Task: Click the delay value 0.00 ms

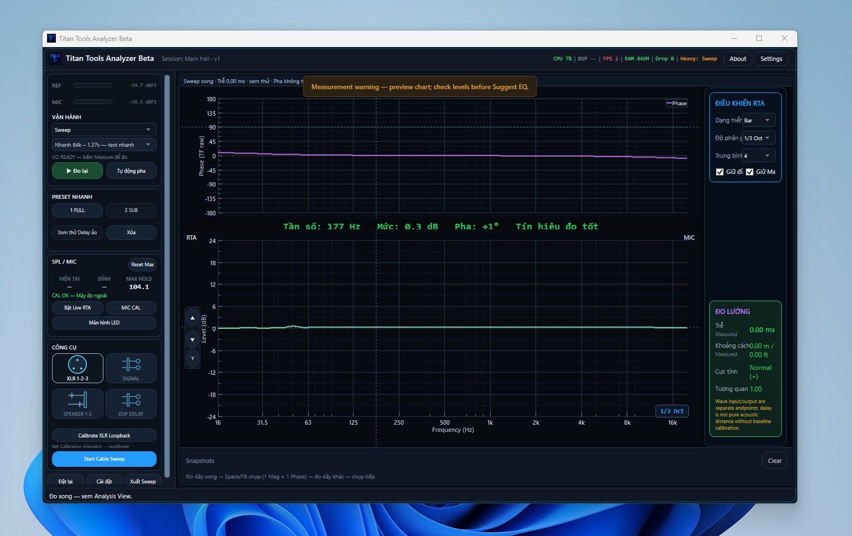Action: pyautogui.click(x=762, y=330)
